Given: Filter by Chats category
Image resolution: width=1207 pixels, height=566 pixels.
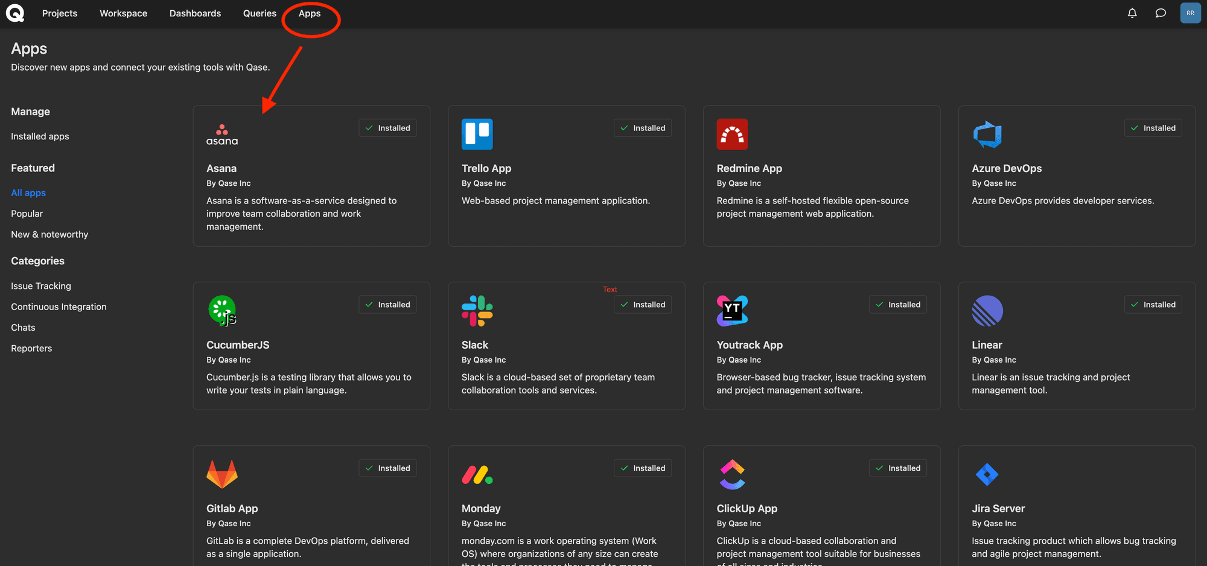Looking at the screenshot, I should pos(23,327).
